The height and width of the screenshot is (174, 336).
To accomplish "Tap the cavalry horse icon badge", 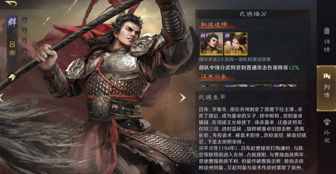I will 12,77.
